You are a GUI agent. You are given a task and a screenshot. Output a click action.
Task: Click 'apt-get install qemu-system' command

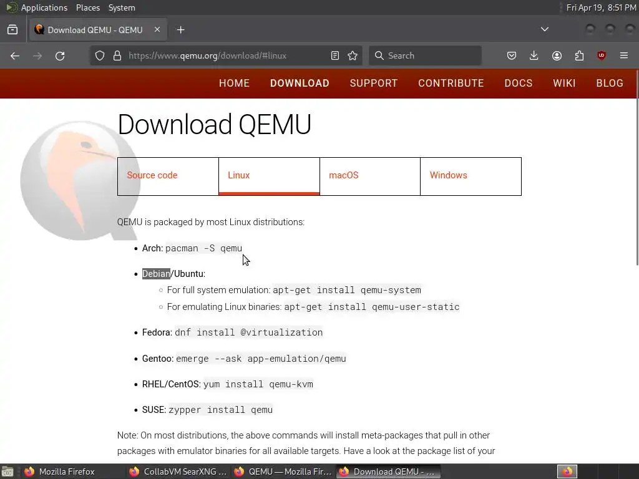click(x=347, y=290)
